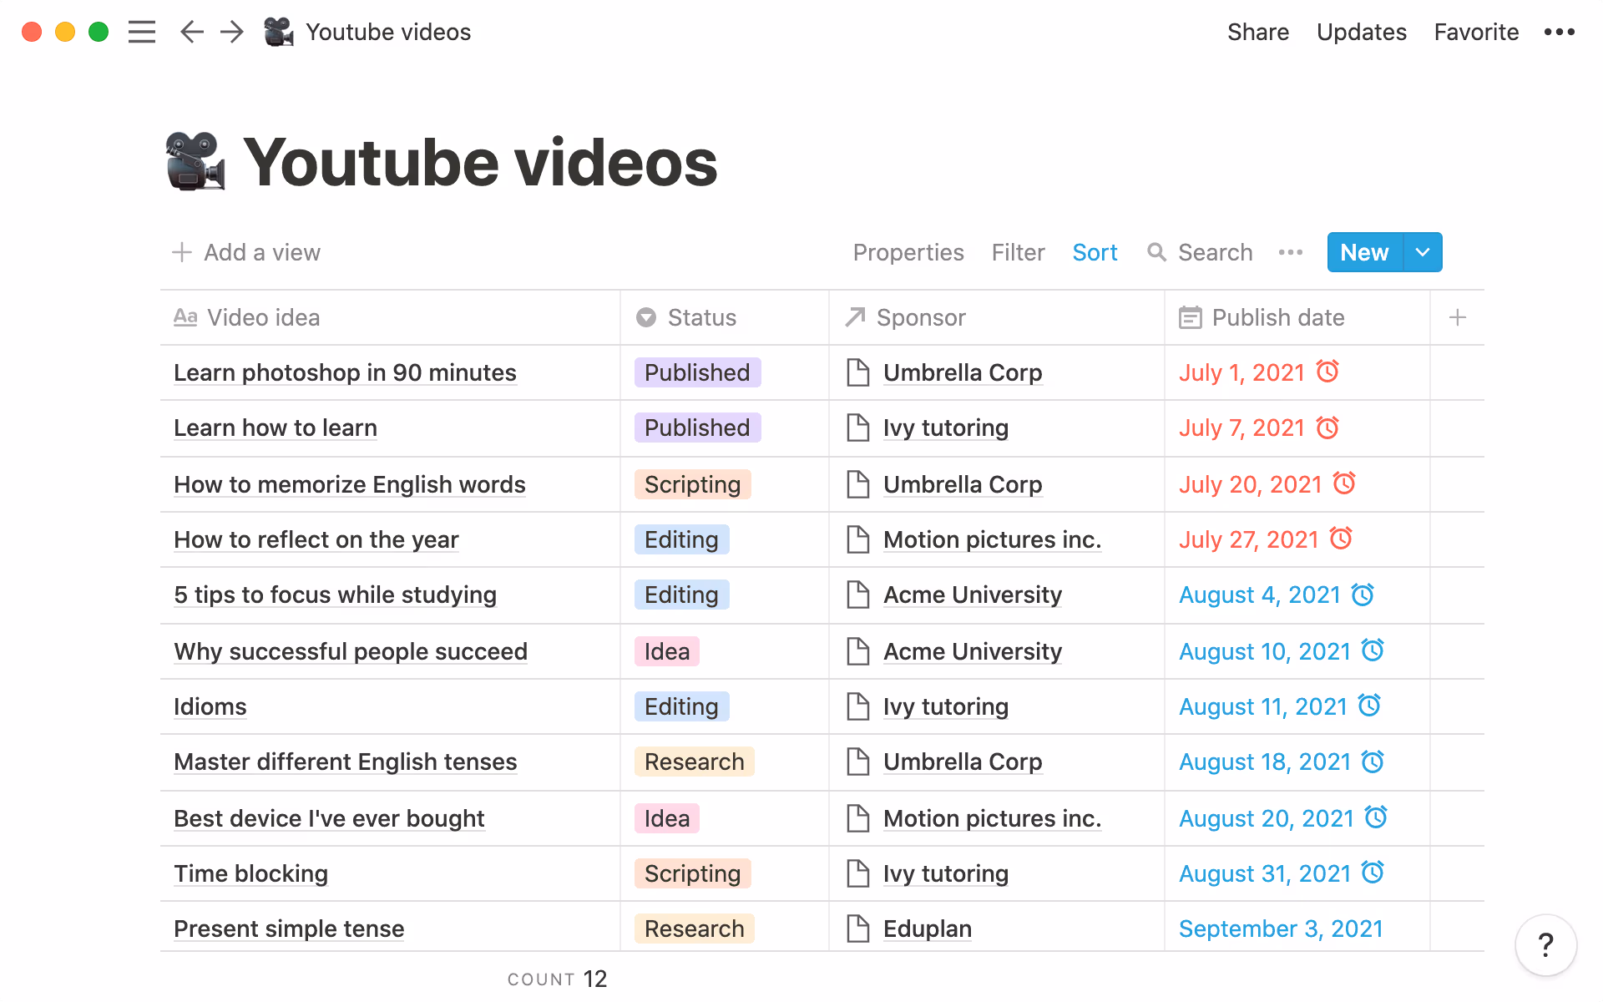Click Share in the top bar

tap(1258, 32)
